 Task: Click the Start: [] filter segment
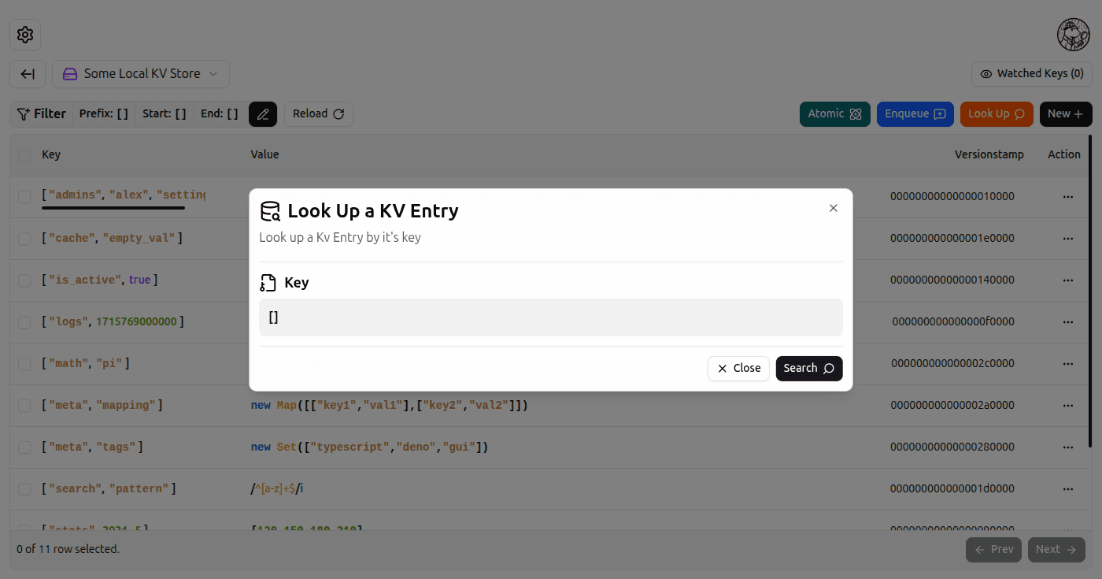pyautogui.click(x=165, y=113)
